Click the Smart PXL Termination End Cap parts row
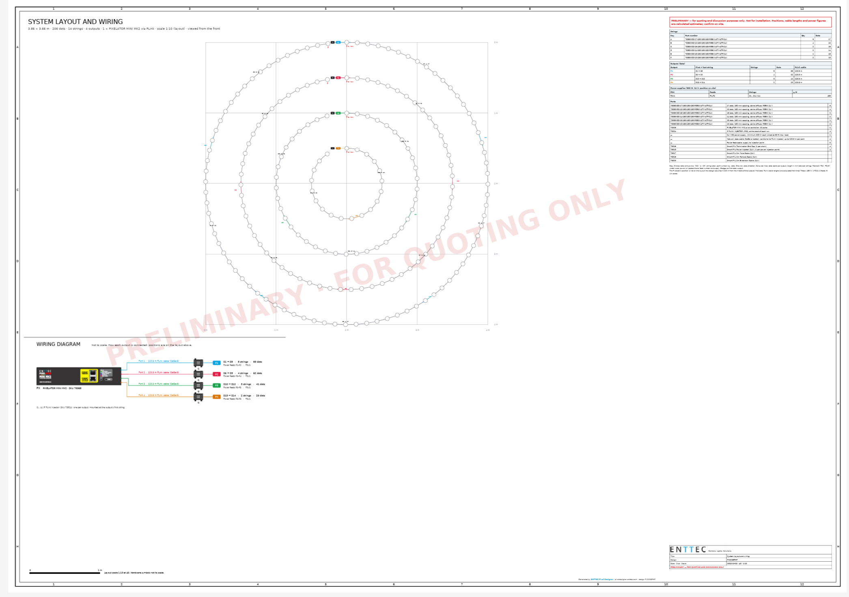Image resolution: width=849 pixels, height=597 pixels. click(750, 146)
